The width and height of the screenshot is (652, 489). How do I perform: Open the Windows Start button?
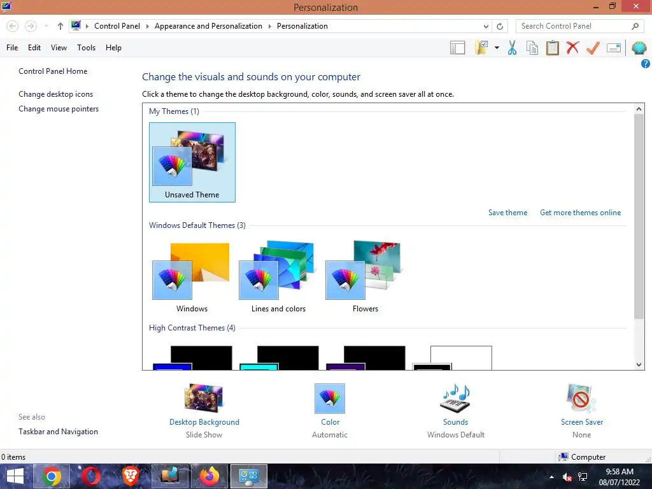click(15, 476)
